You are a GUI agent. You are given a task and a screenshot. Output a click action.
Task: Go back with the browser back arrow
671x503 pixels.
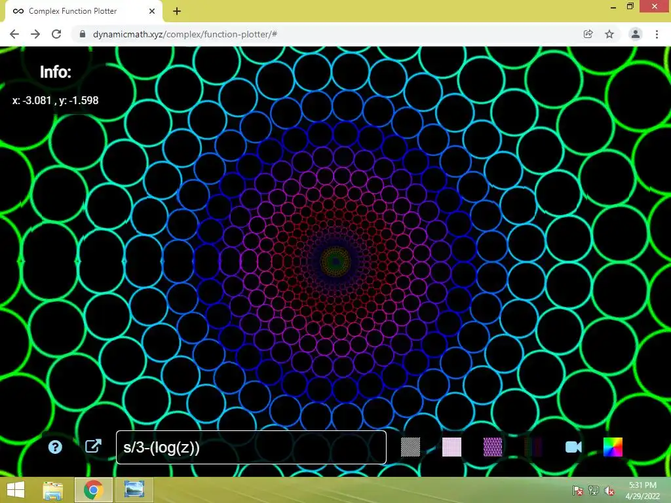[14, 34]
